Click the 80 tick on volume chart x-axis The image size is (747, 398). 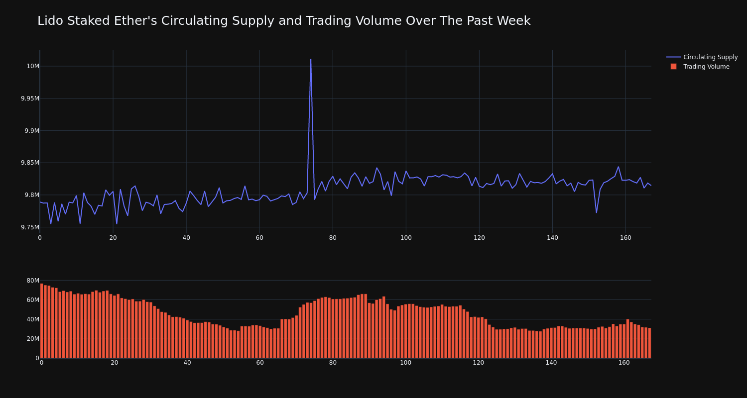[x=333, y=363]
